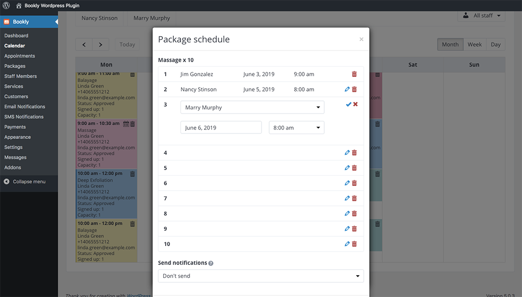Delete Jim Gonzalez's session in row 1
This screenshot has width=522, height=297.
(x=354, y=74)
